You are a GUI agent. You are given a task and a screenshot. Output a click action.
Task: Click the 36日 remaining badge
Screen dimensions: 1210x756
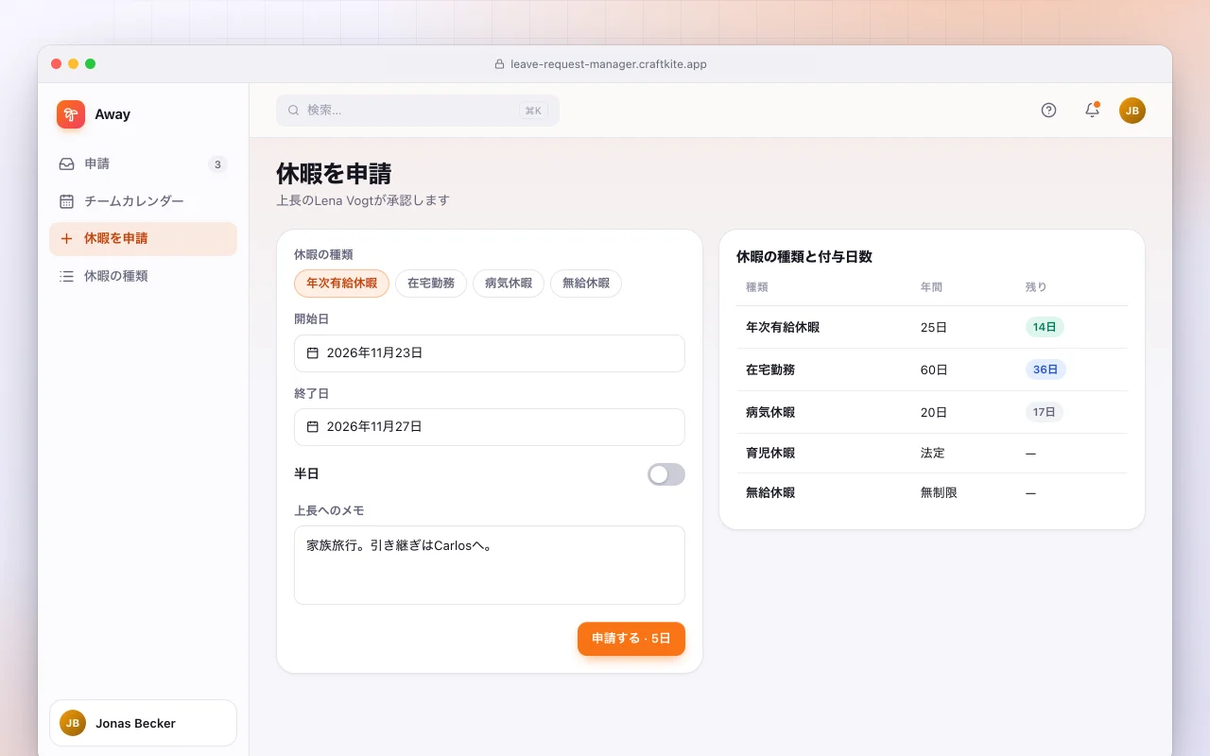tap(1046, 369)
